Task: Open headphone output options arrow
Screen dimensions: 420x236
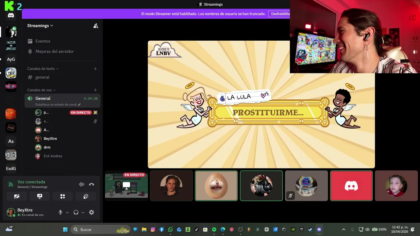Action: point(83,212)
